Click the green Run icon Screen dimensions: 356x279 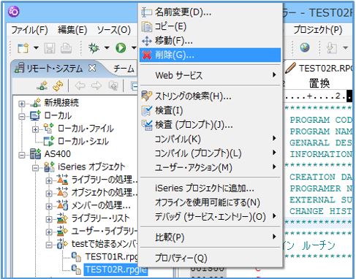[121, 48]
